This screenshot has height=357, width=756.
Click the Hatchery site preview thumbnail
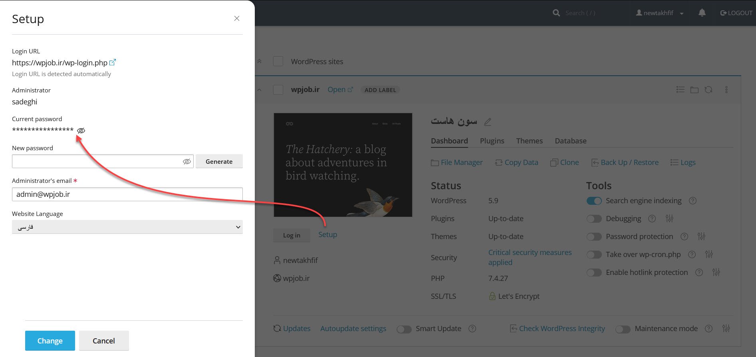pyautogui.click(x=343, y=165)
